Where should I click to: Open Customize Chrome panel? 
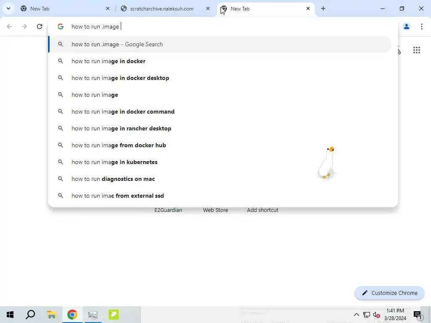[389, 293]
